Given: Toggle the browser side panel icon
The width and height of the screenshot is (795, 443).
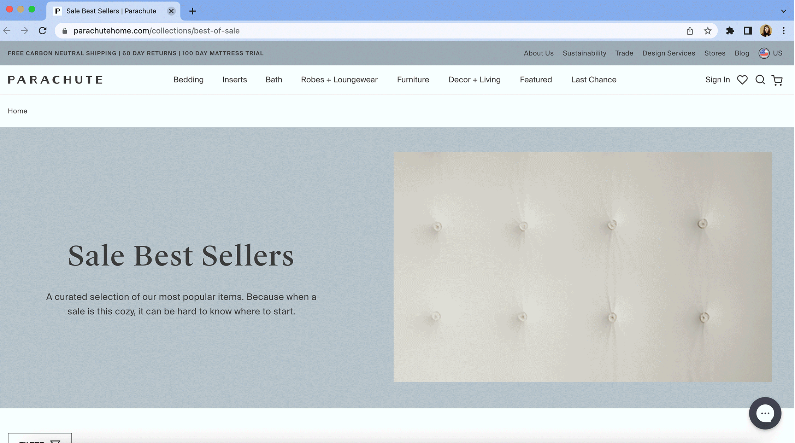Looking at the screenshot, I should pyautogui.click(x=748, y=31).
